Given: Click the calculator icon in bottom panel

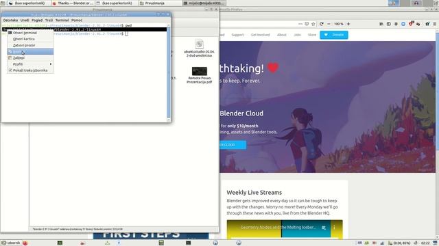Looking at the screenshot, I should [161, 243].
